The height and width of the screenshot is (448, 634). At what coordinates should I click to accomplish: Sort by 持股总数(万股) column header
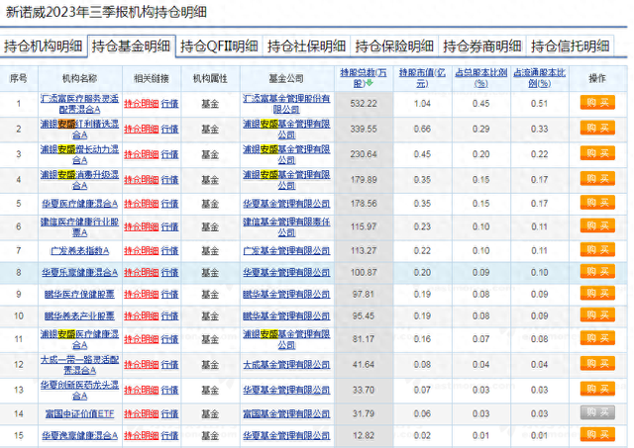point(364,78)
